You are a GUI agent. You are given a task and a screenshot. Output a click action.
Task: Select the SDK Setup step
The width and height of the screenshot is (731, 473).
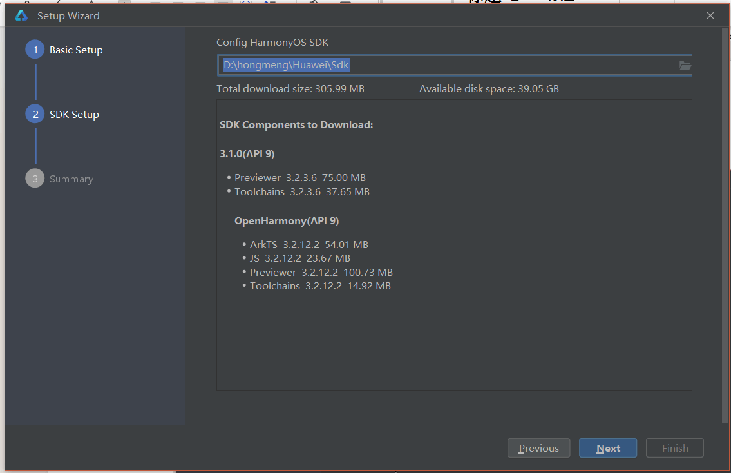74,114
